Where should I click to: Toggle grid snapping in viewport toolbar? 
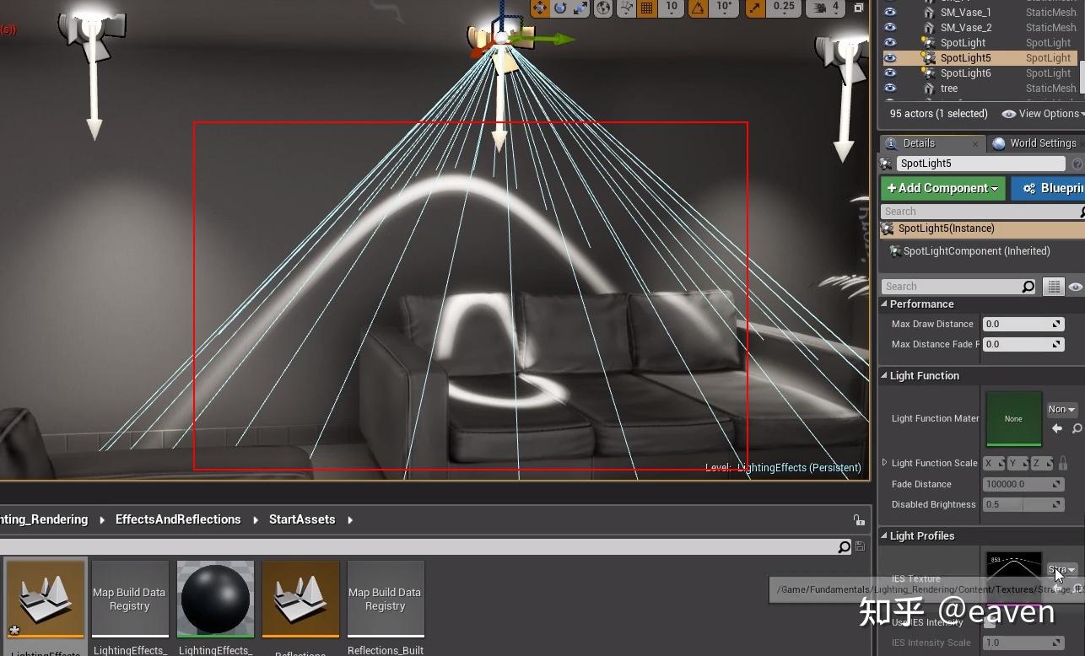[647, 8]
